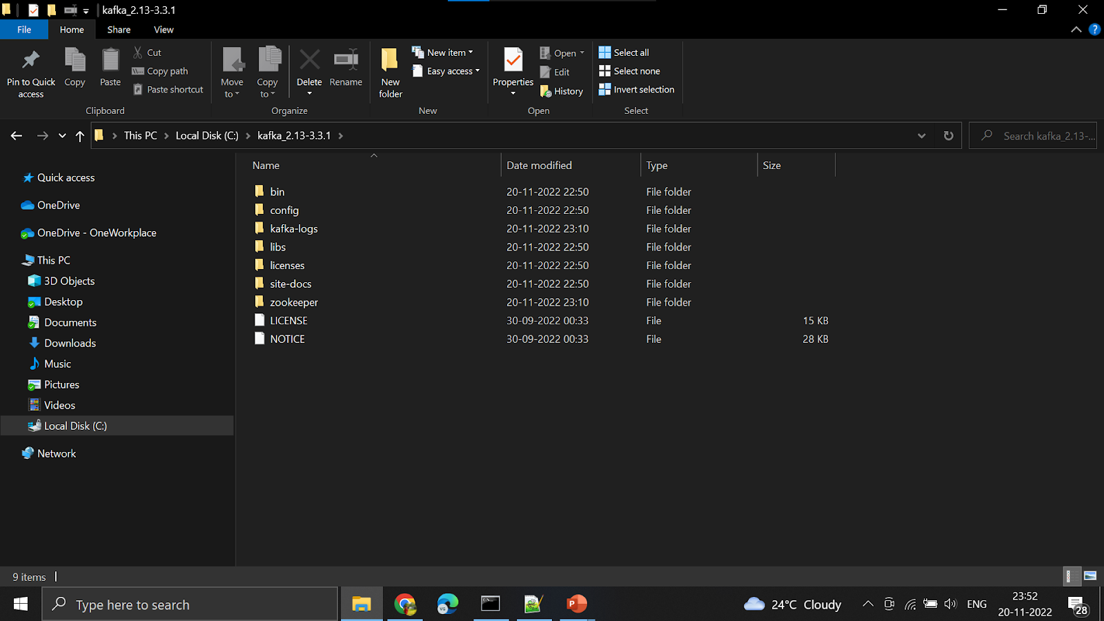Open the Copy to dropdown

(x=268, y=73)
